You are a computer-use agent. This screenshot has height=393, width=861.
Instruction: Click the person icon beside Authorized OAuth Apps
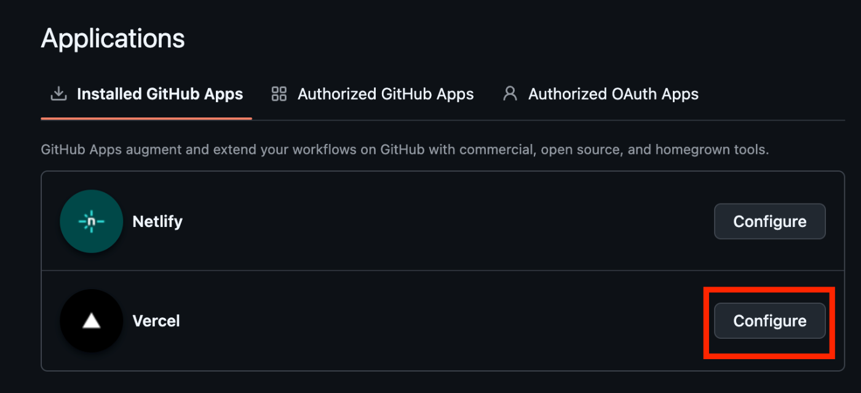pyautogui.click(x=510, y=94)
